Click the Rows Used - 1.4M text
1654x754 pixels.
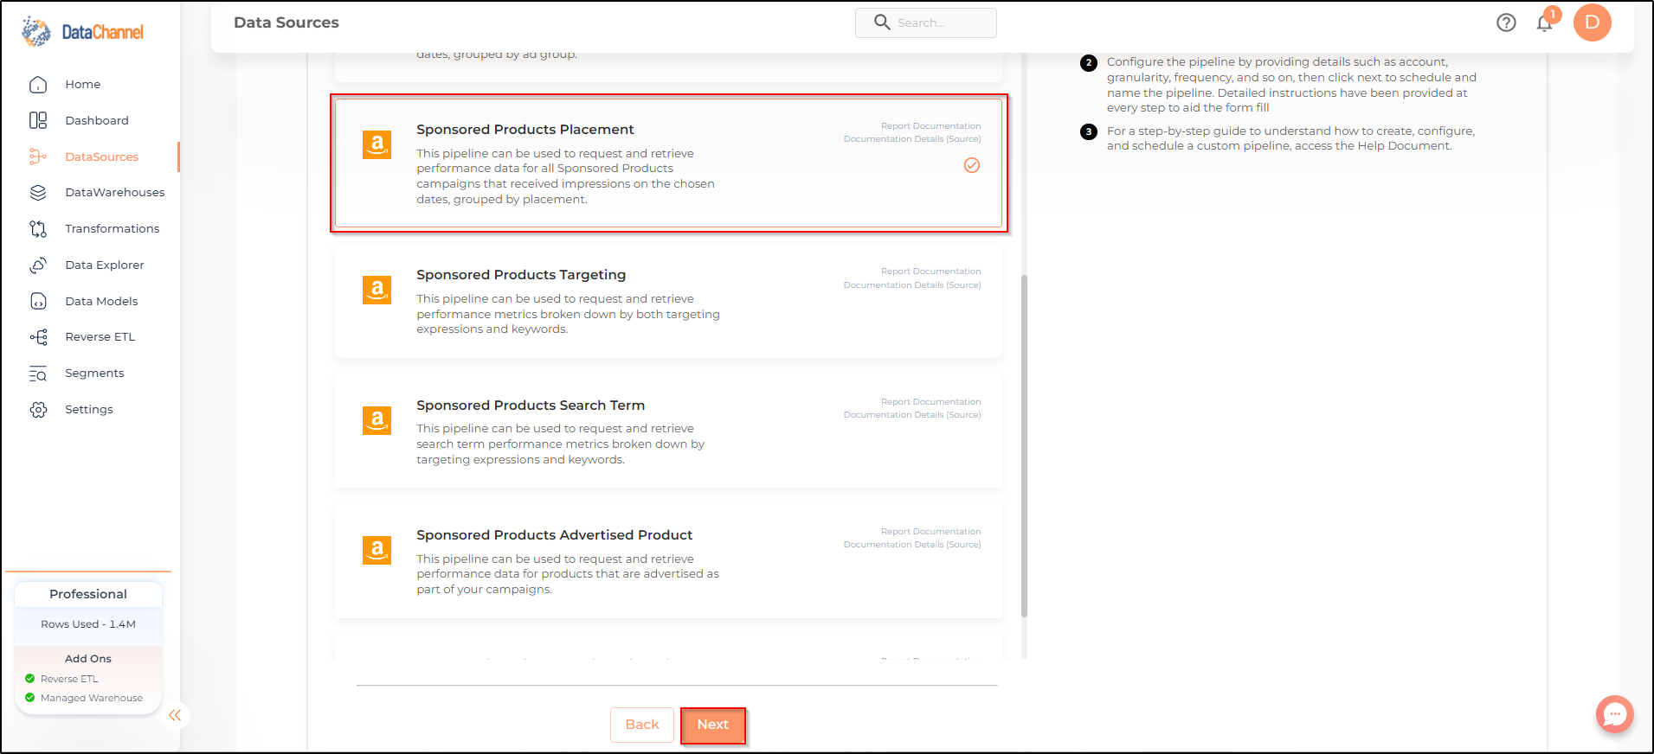click(88, 624)
